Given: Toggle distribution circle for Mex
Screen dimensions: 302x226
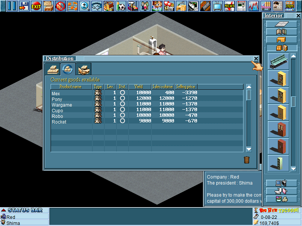Looking at the screenshot, I should 122,92.
